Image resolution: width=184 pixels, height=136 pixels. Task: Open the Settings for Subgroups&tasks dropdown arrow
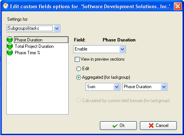[x=57, y=29]
